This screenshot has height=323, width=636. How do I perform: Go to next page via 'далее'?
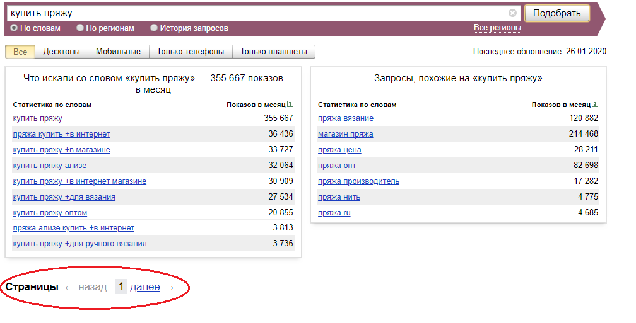coord(145,287)
